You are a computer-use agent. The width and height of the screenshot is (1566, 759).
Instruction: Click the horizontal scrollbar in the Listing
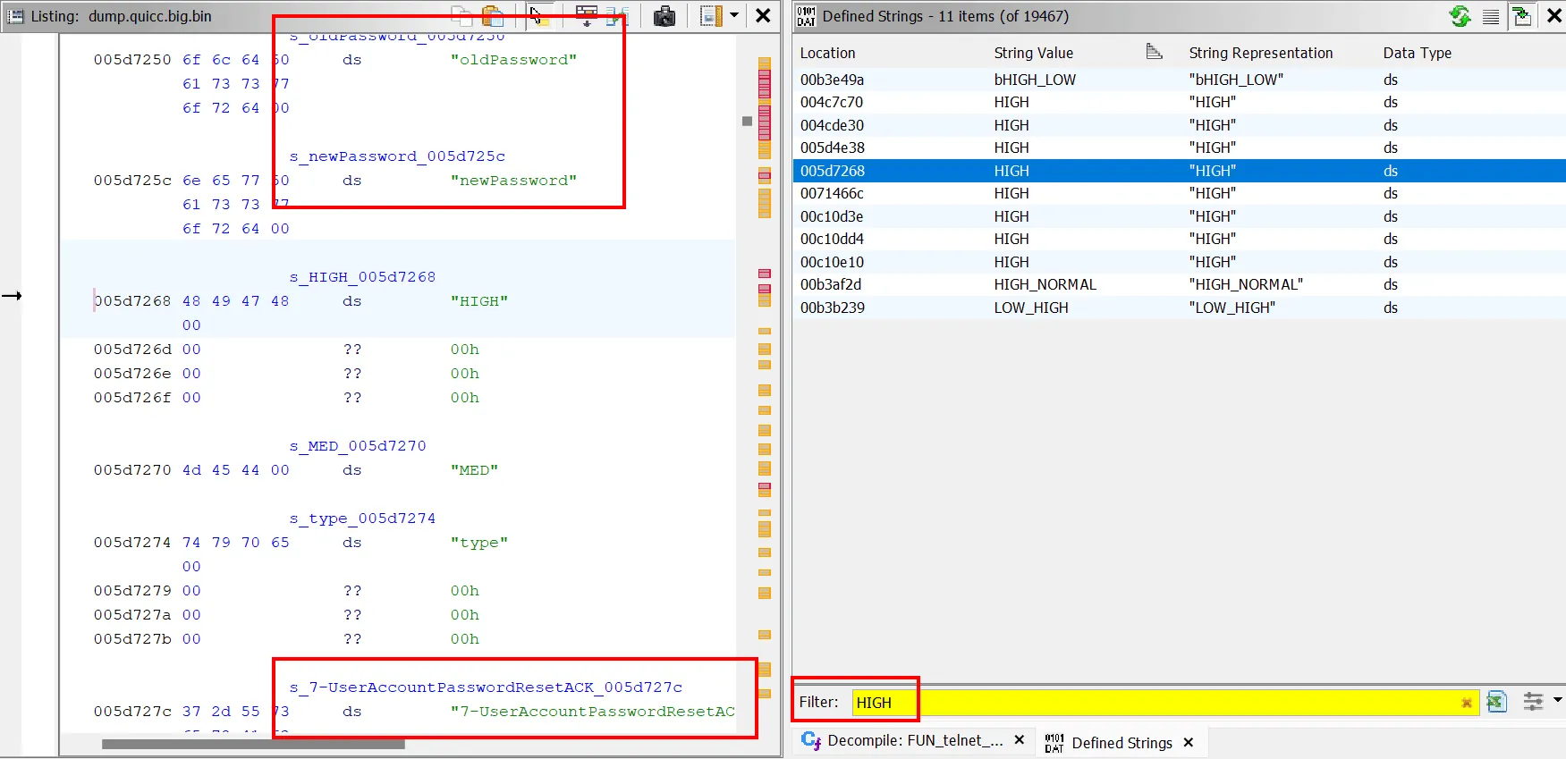[x=253, y=744]
